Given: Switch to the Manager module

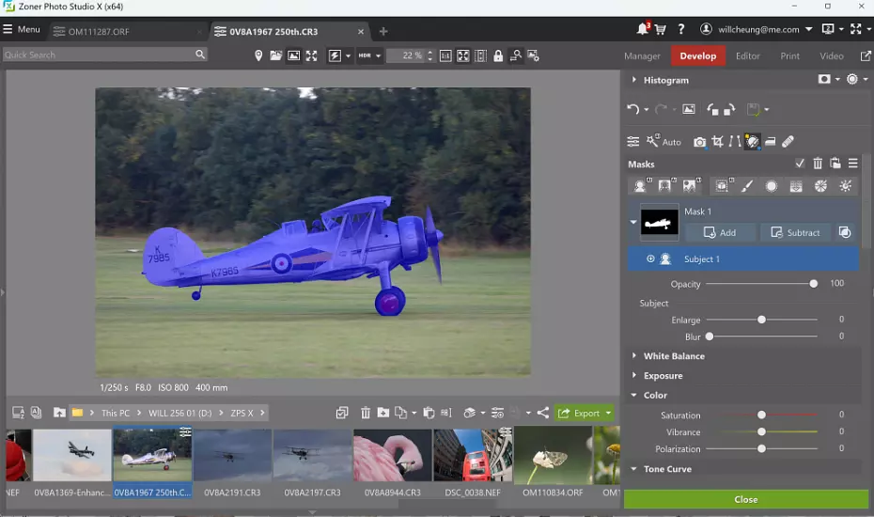Looking at the screenshot, I should [x=642, y=55].
